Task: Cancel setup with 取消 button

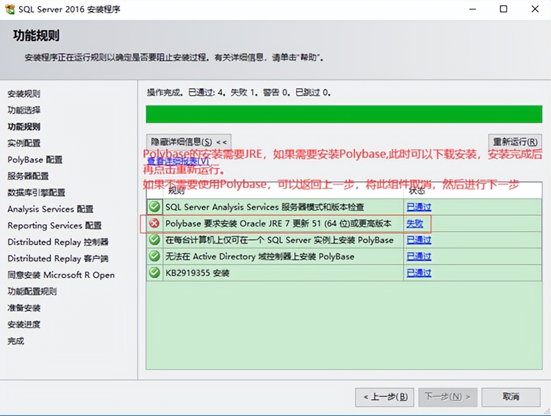Action: tap(511, 398)
